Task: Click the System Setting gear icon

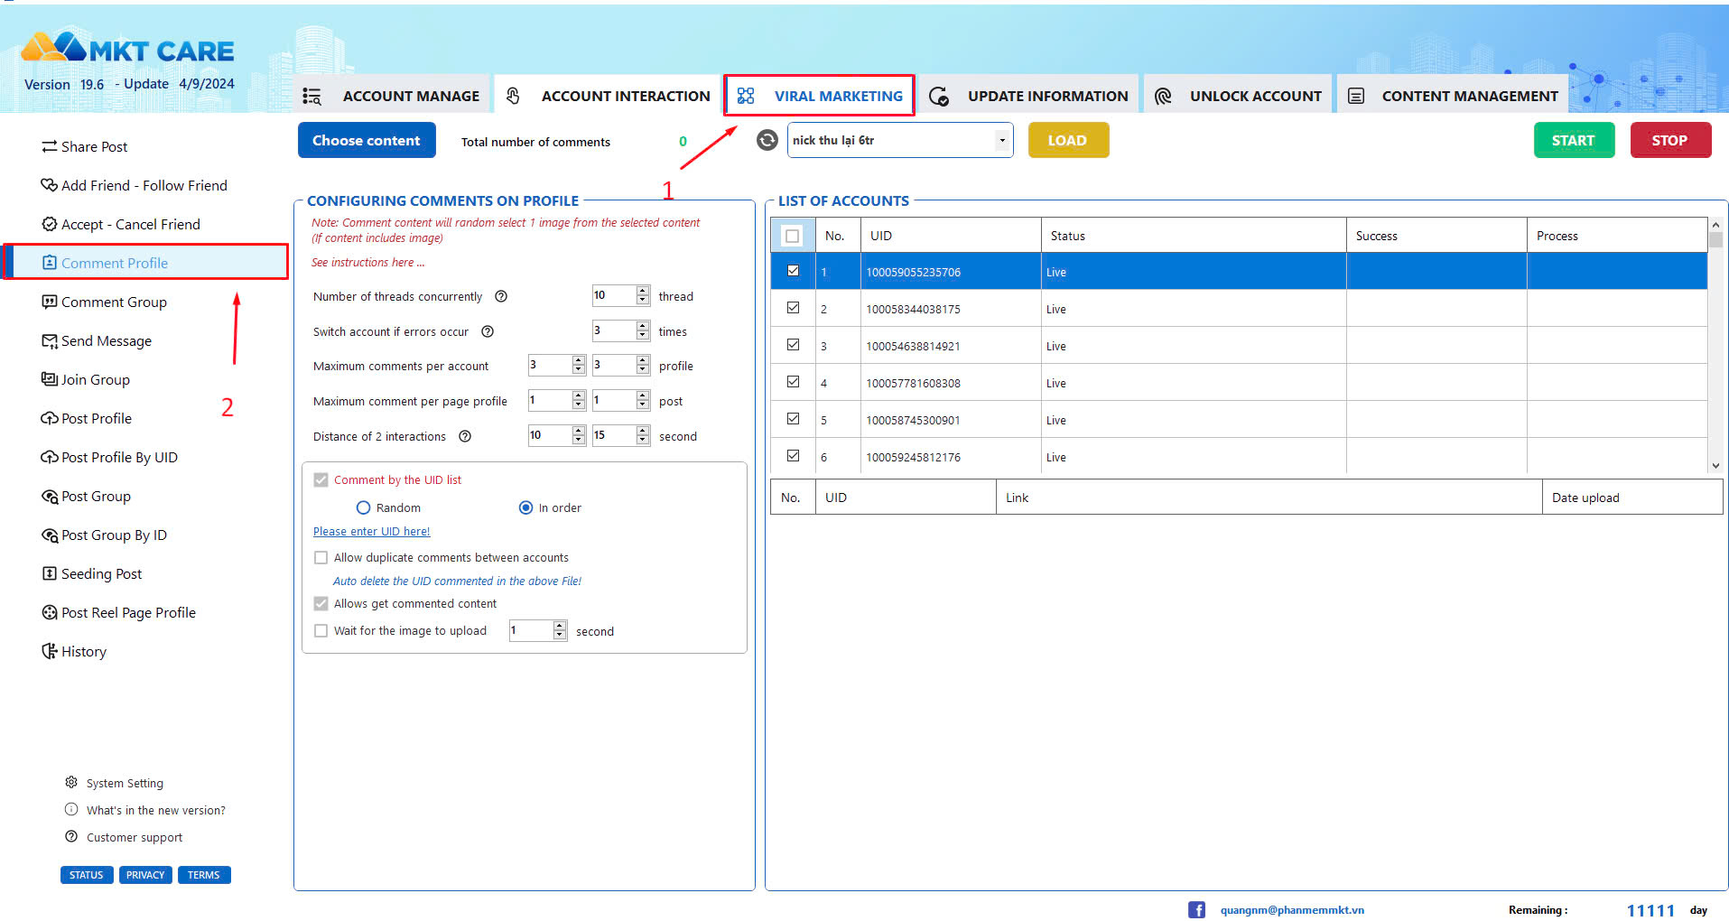Action: pos(71,782)
